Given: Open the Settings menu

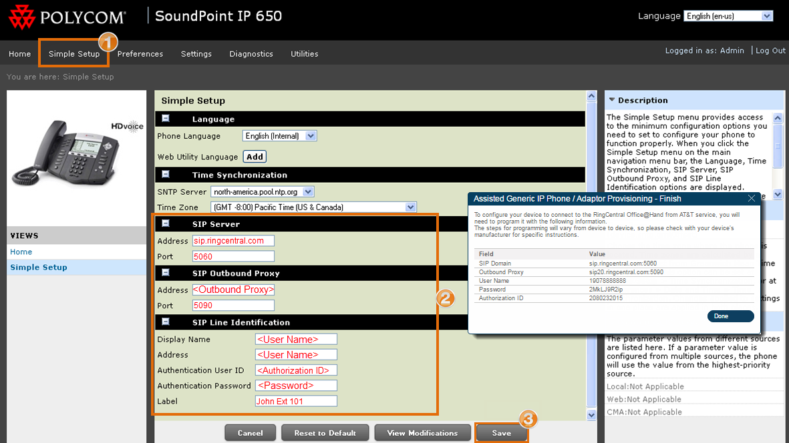Looking at the screenshot, I should click(x=196, y=54).
